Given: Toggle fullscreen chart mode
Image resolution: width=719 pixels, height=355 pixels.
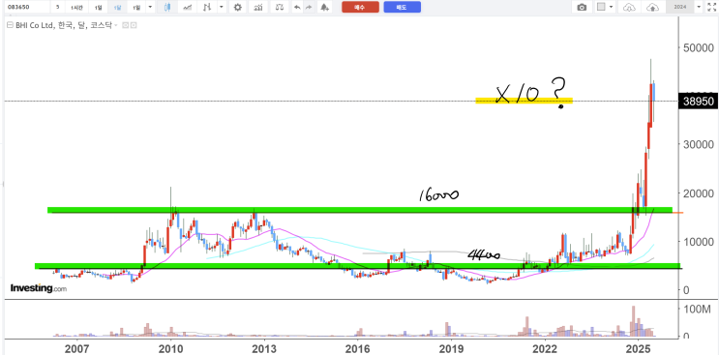Looking at the screenshot, I should (711, 7).
